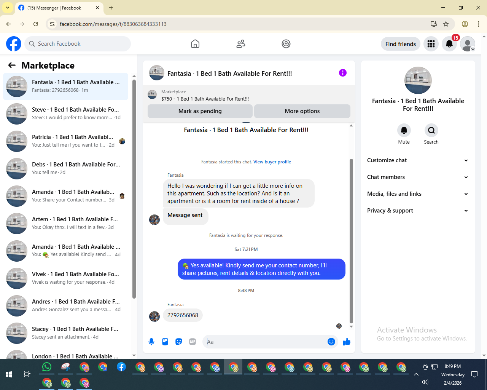This screenshot has width=487, height=390.
Task: Open the $750 Marketplace listing banner
Action: click(249, 95)
